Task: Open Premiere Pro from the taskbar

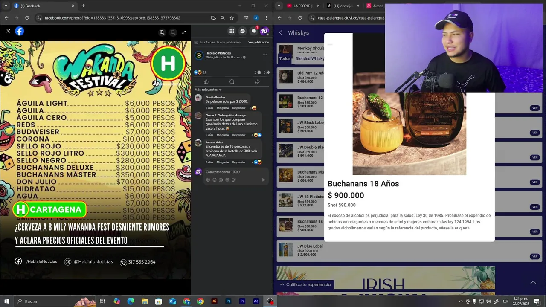Action: (242, 301)
